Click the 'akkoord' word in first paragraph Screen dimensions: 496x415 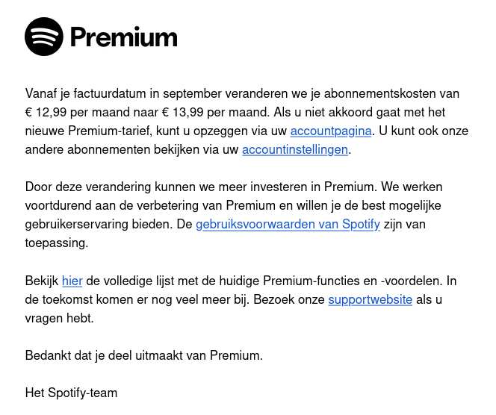pyautogui.click(x=350, y=113)
